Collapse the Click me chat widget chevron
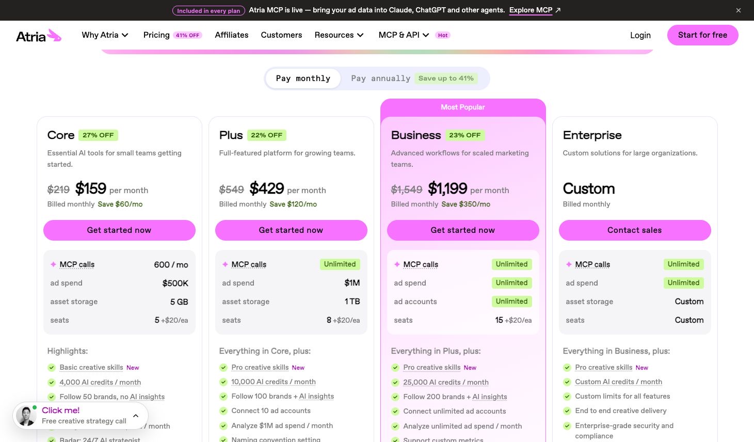Screen dimensions: 754x442 [x=136, y=416]
